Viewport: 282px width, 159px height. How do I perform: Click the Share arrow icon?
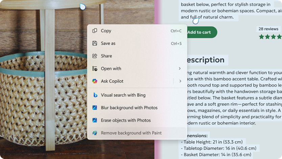coord(95,56)
